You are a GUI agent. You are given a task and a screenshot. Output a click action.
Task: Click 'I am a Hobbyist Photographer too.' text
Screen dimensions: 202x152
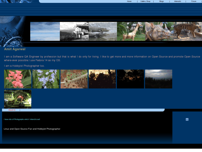coord(24,66)
